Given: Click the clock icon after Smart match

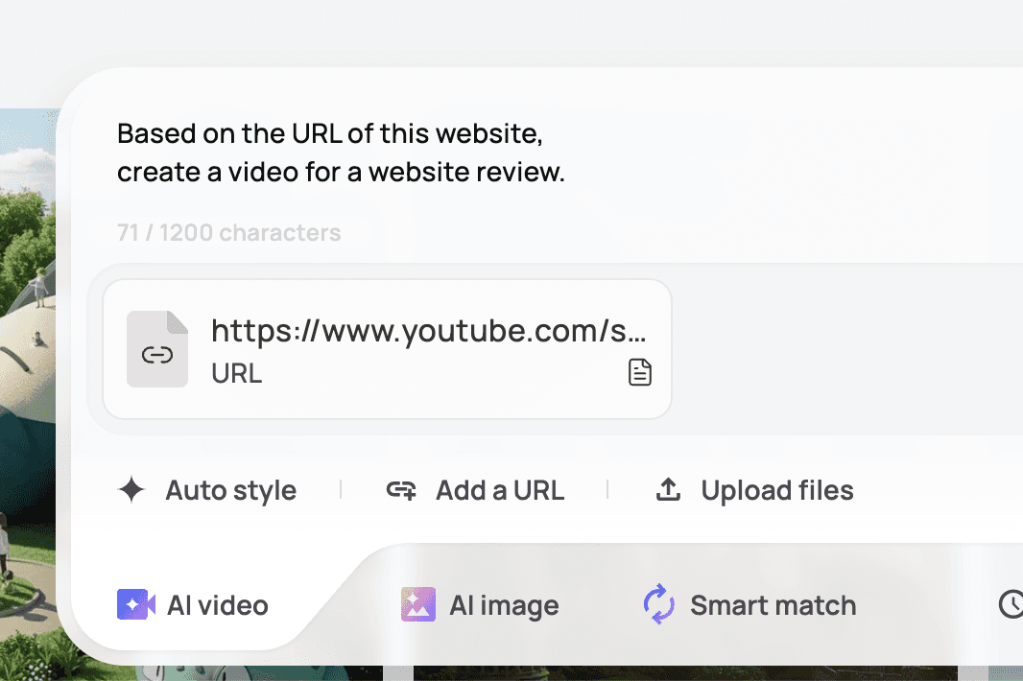Looking at the screenshot, I should point(1011,604).
